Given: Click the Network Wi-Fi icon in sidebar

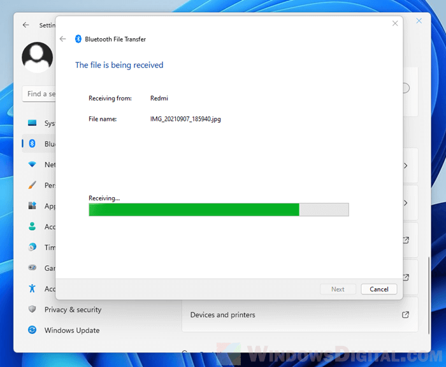Looking at the screenshot, I should pyautogui.click(x=32, y=165).
